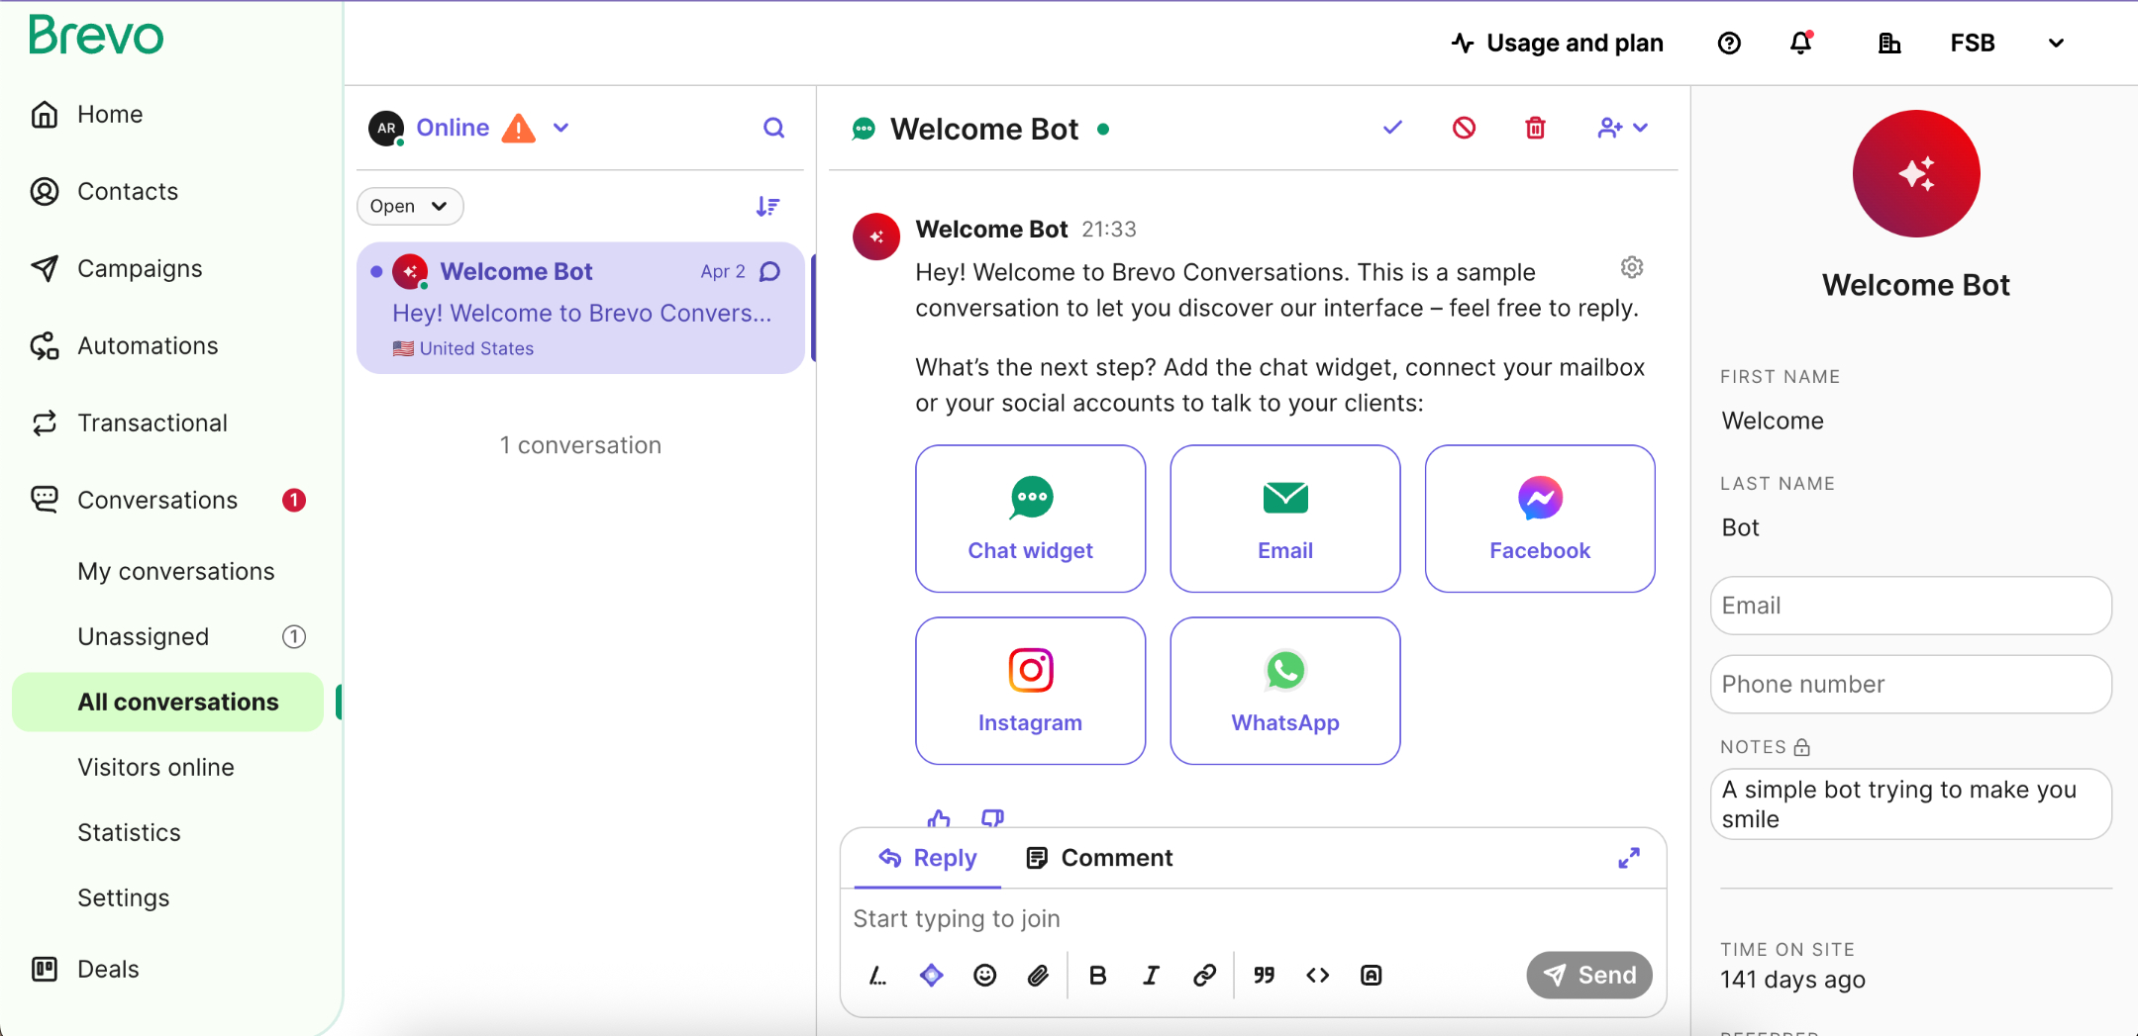Open the help question mark icon
Viewport: 2138px width, 1036px height.
coord(1729,44)
